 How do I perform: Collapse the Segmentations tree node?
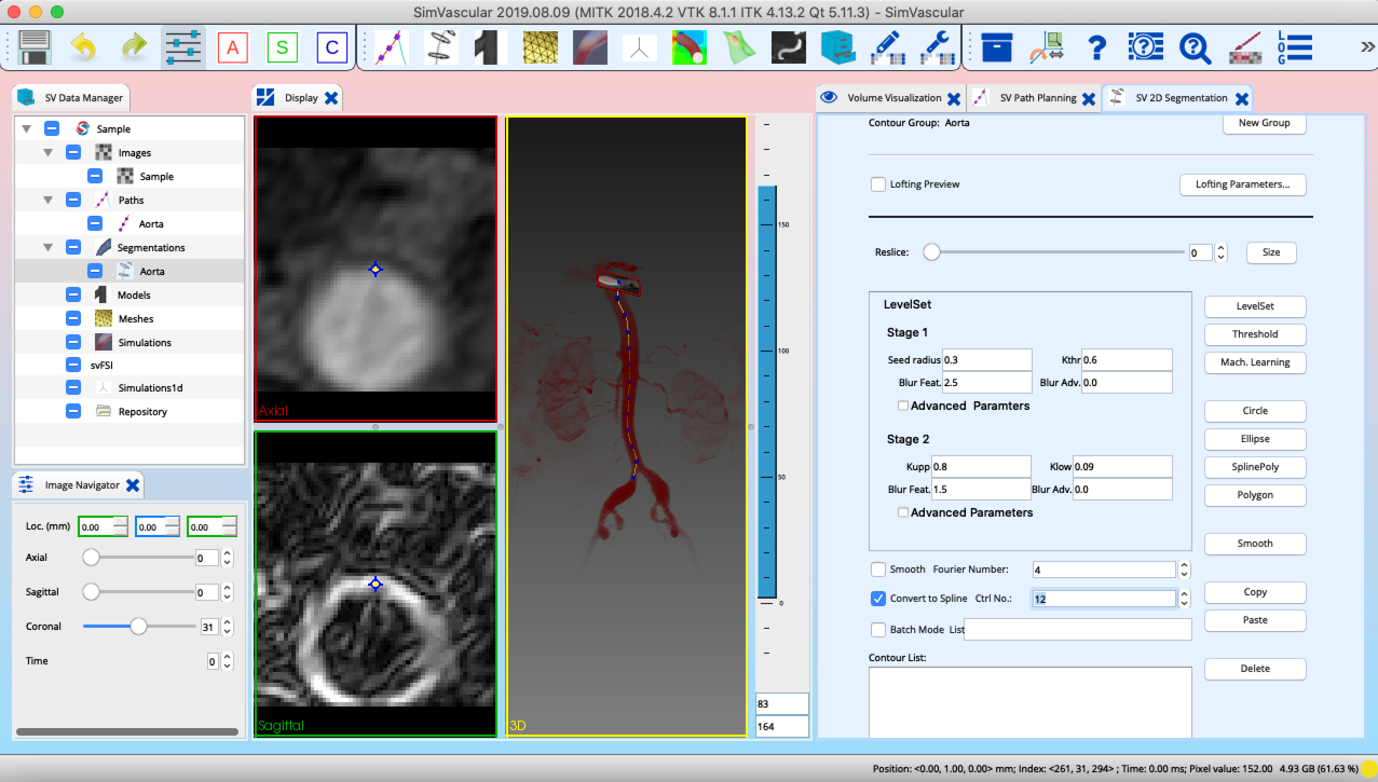coord(48,248)
